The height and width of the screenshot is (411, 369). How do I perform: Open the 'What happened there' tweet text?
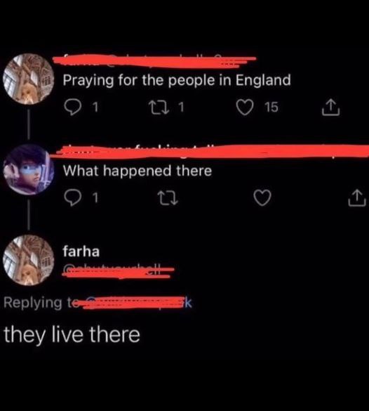click(x=137, y=171)
